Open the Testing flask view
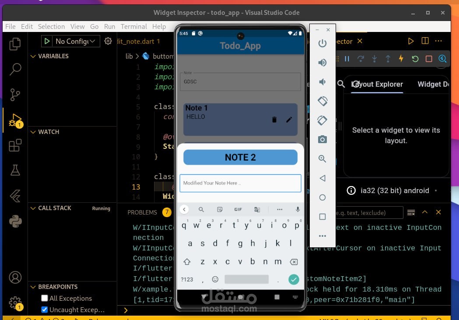Screen dimensions: 459x320 tap(15, 170)
